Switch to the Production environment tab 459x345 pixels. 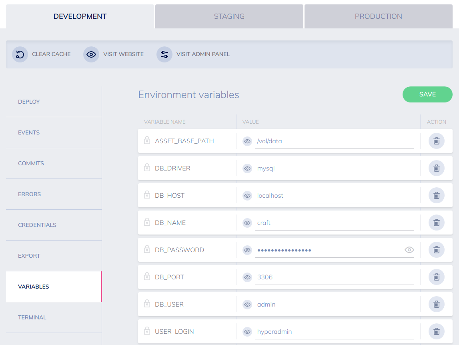[379, 16]
